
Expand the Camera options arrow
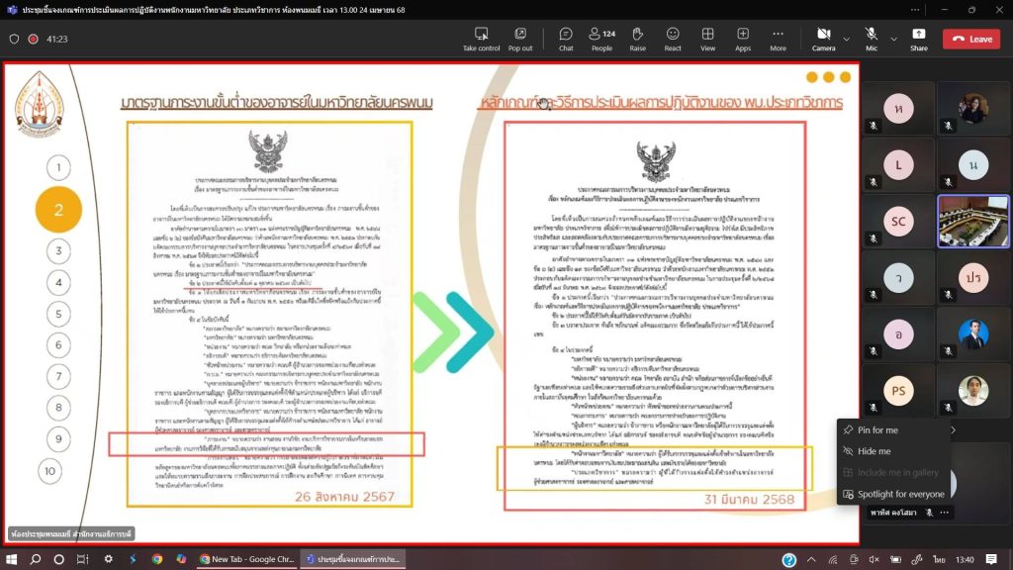847,40
